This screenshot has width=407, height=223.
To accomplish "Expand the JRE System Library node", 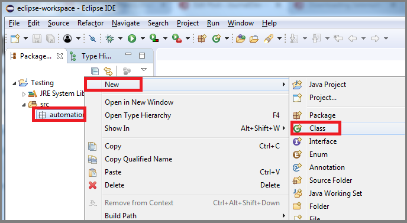I will coord(24,94).
